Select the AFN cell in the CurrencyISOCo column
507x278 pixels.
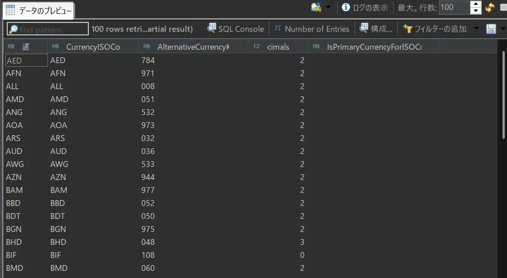(58, 73)
